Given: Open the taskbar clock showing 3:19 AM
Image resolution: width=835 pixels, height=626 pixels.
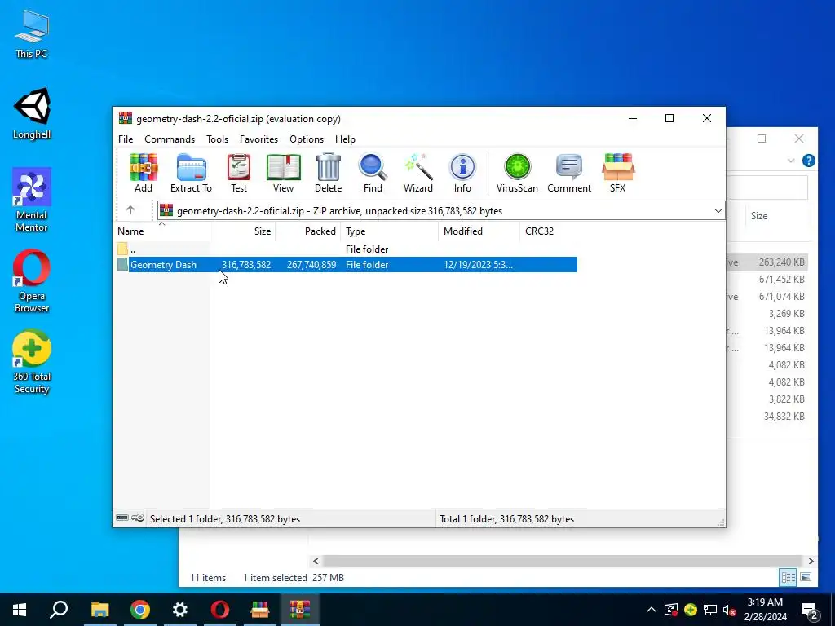Looking at the screenshot, I should (765, 610).
